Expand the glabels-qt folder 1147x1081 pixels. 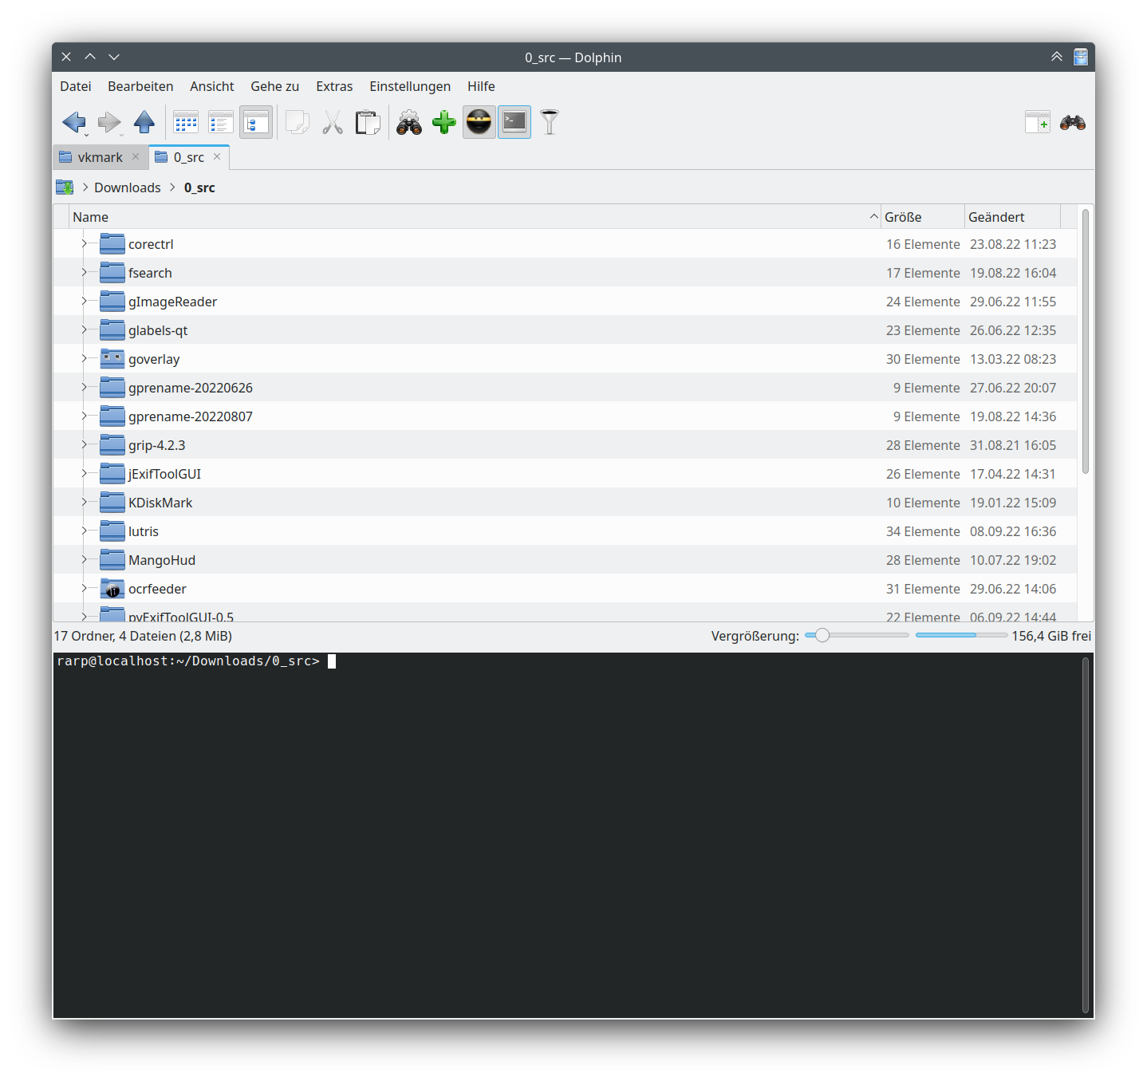pyautogui.click(x=84, y=329)
